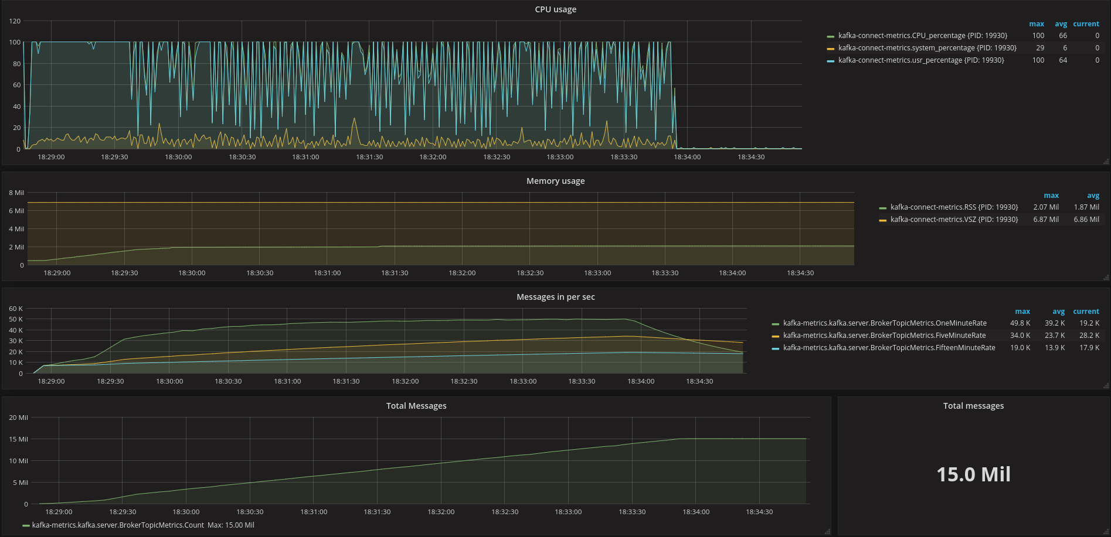Sort CPU usage legend by max column
This screenshot has height=537, width=1111.
[1036, 24]
